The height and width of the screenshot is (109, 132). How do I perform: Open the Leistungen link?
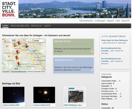100,21
